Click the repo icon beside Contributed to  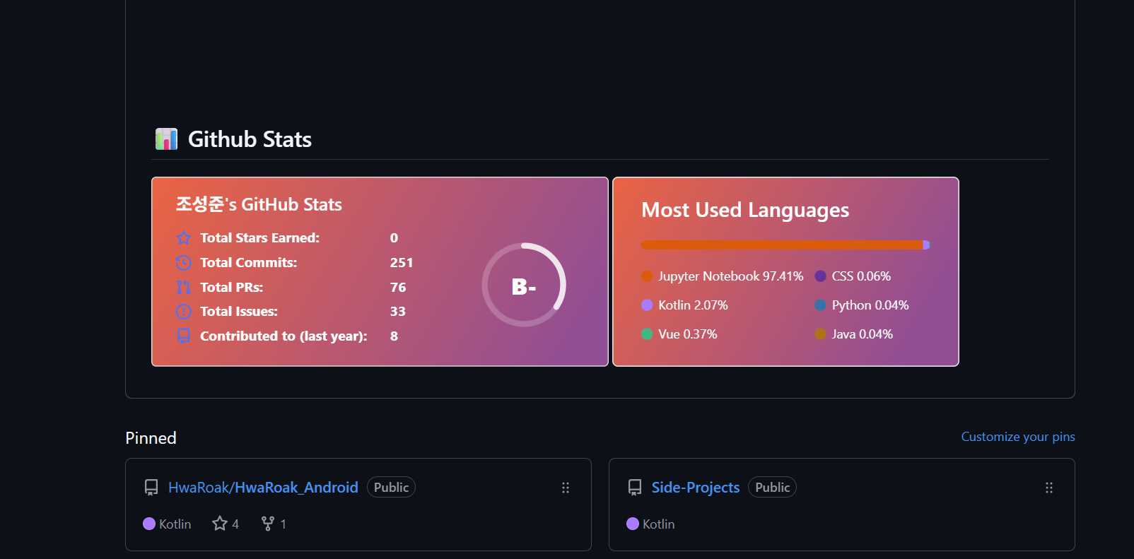(x=184, y=336)
